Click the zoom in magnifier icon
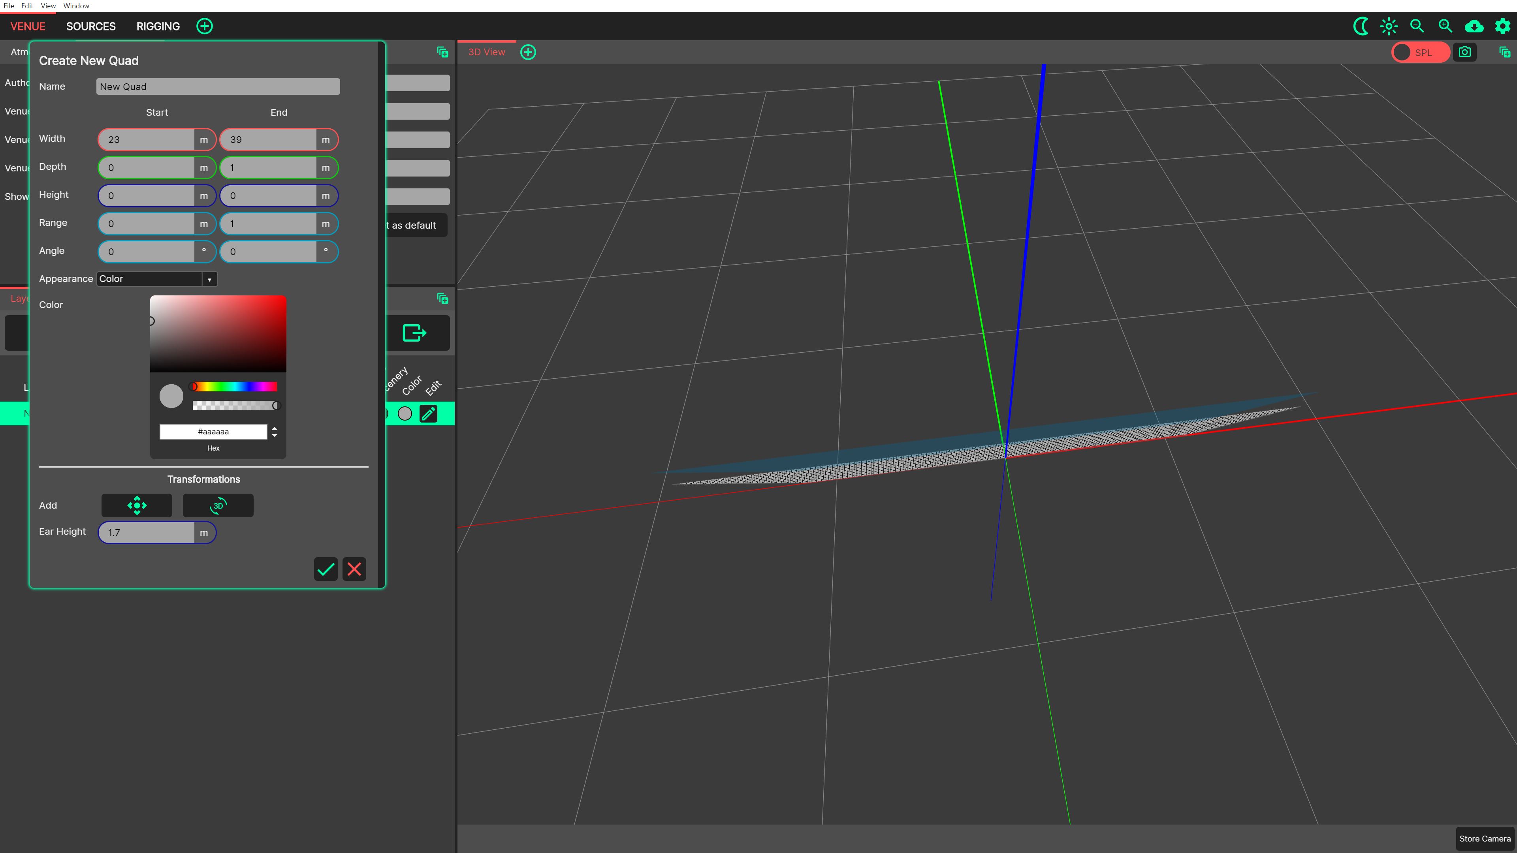The height and width of the screenshot is (853, 1517). click(x=1445, y=26)
